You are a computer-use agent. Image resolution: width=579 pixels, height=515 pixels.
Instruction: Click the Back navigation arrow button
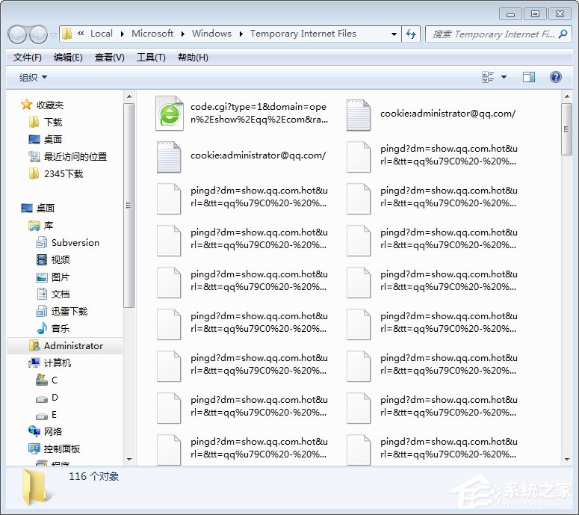tap(17, 34)
